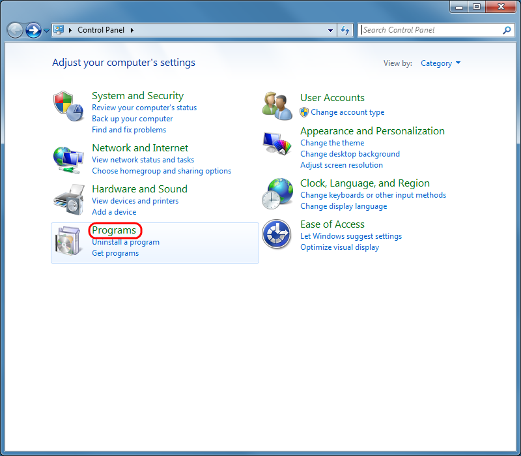Click Let Windows suggest settings
The image size is (521, 456).
point(351,236)
